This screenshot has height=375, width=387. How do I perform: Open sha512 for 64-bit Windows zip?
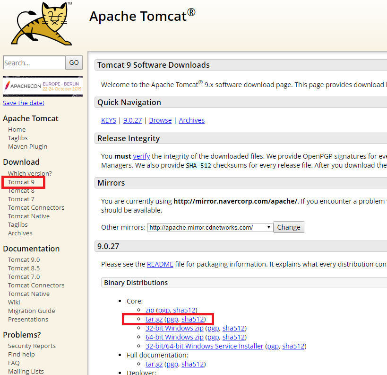(x=233, y=337)
